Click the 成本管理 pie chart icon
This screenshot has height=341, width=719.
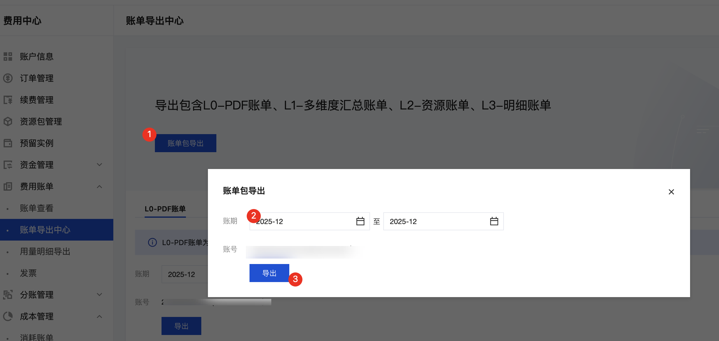coord(8,316)
